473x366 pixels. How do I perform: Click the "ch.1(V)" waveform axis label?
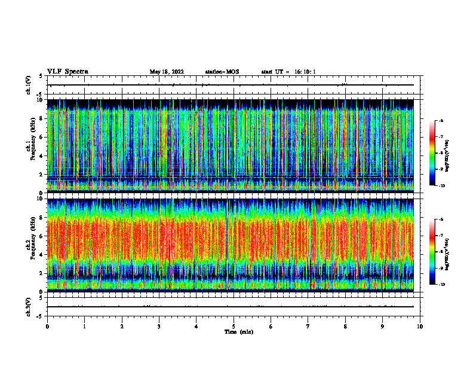[x=29, y=85]
